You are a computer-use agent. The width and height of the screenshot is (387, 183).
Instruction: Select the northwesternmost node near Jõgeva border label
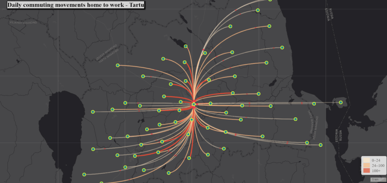click(x=118, y=65)
